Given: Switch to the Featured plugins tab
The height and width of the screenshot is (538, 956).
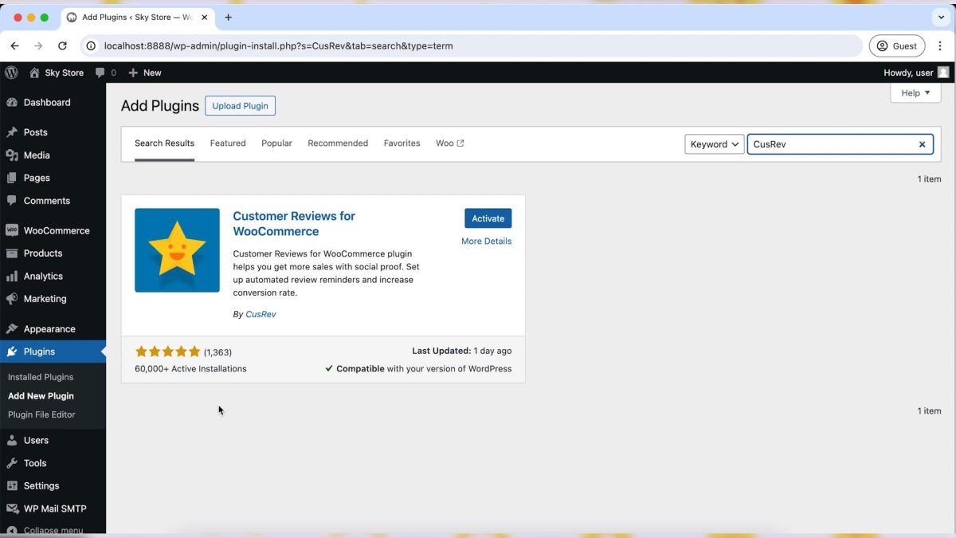Looking at the screenshot, I should point(227,143).
